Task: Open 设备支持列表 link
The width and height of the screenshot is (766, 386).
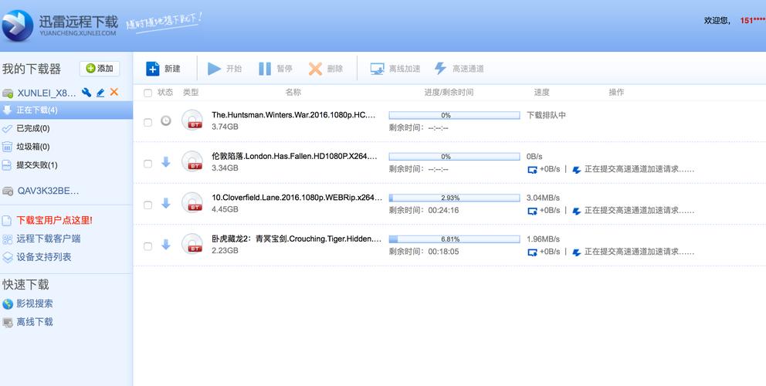Action: 44,257
